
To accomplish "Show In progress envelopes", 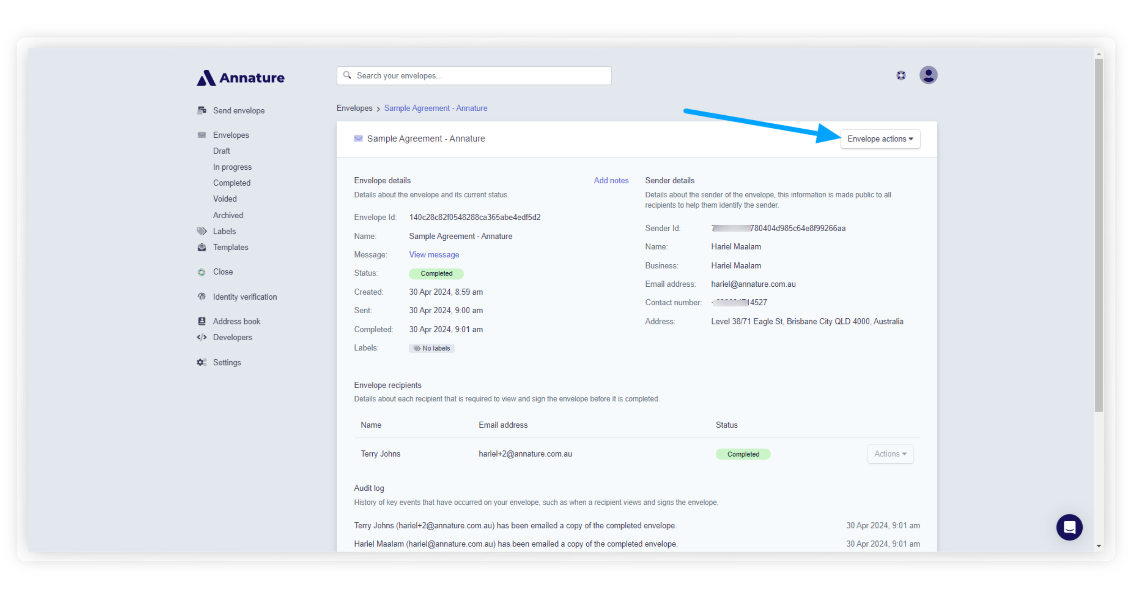I will tap(232, 167).
